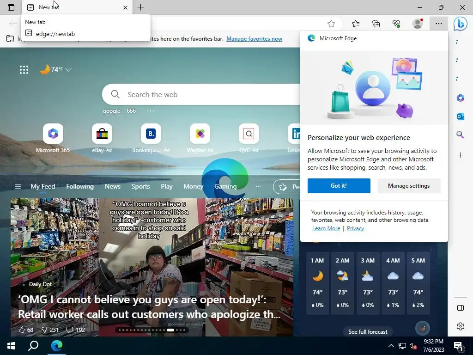Switch to News tab
The image size is (473, 355).
click(x=113, y=186)
